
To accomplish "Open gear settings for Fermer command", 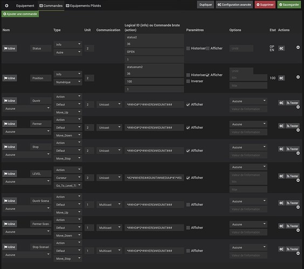I will [281, 126].
